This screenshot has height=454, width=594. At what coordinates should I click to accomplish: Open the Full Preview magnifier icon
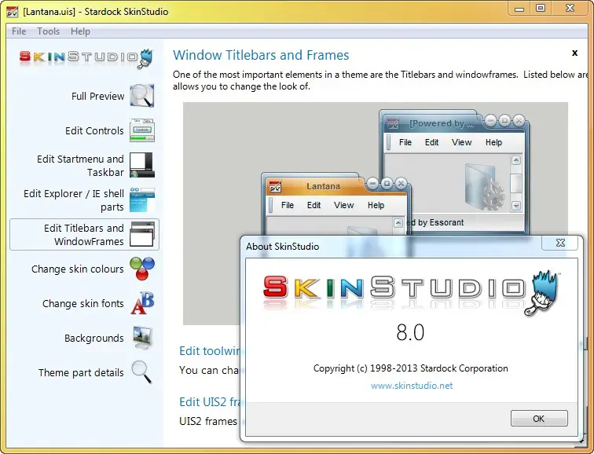pos(142,96)
